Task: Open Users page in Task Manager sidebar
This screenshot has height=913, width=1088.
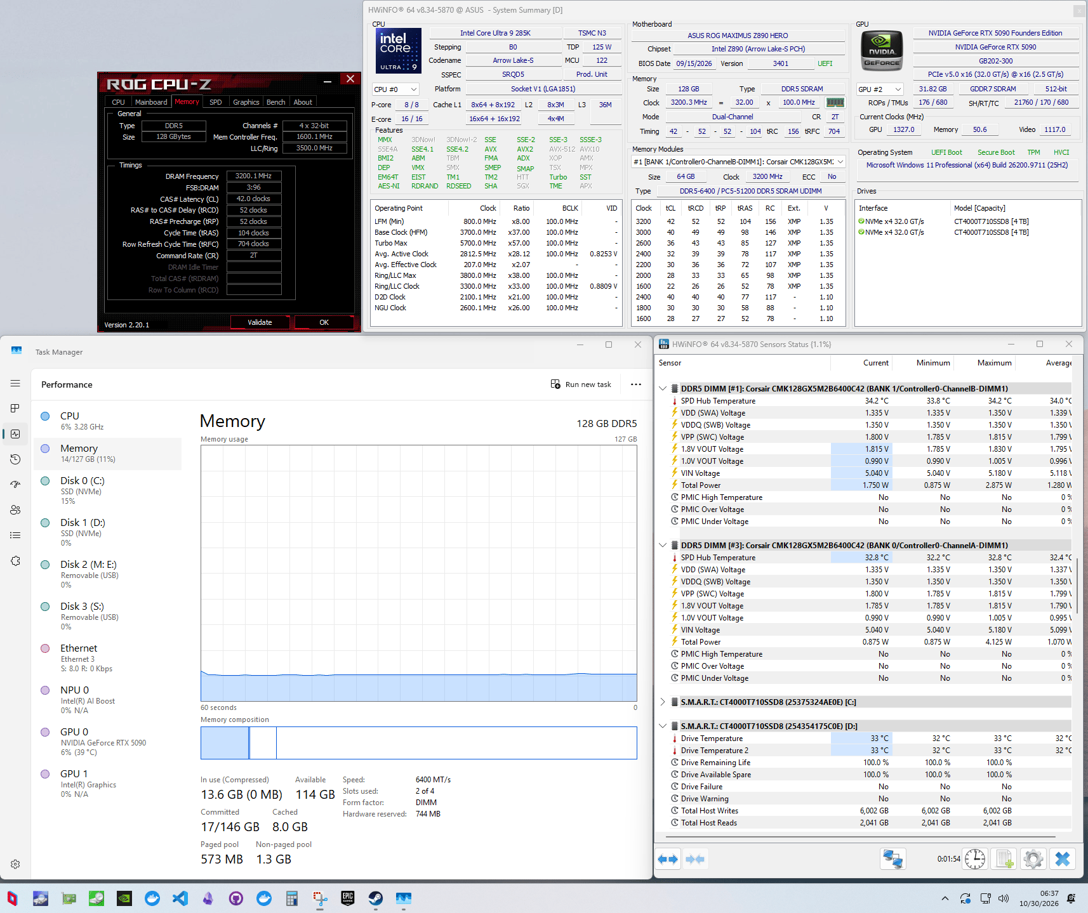Action: 15,510
